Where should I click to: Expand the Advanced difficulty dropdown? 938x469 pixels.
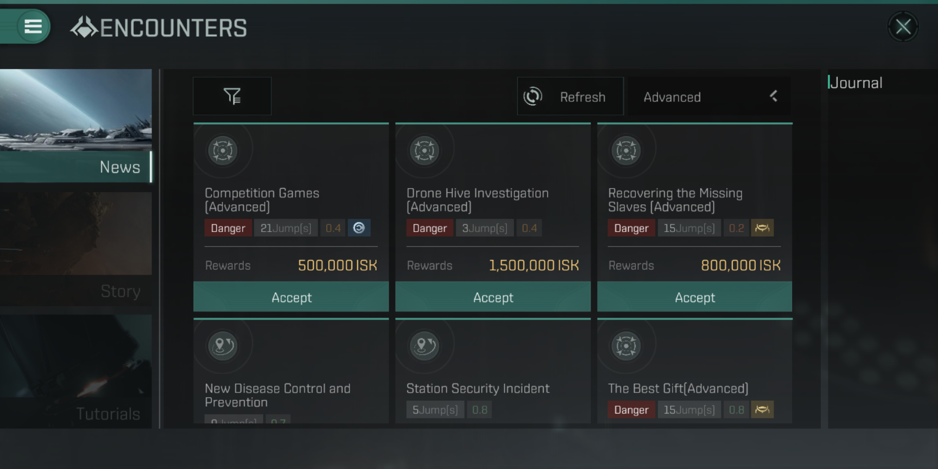point(708,97)
